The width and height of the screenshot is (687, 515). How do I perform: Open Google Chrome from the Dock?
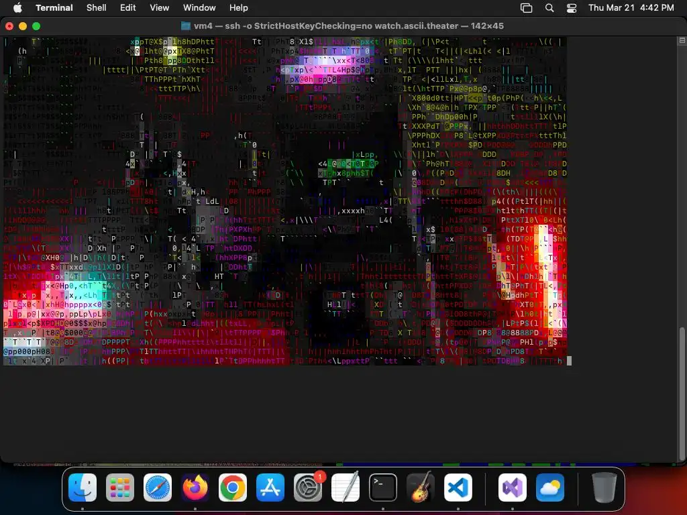[x=233, y=488]
